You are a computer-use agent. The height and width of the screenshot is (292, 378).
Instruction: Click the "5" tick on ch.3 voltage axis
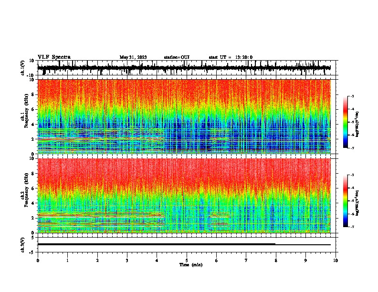pos(33,238)
